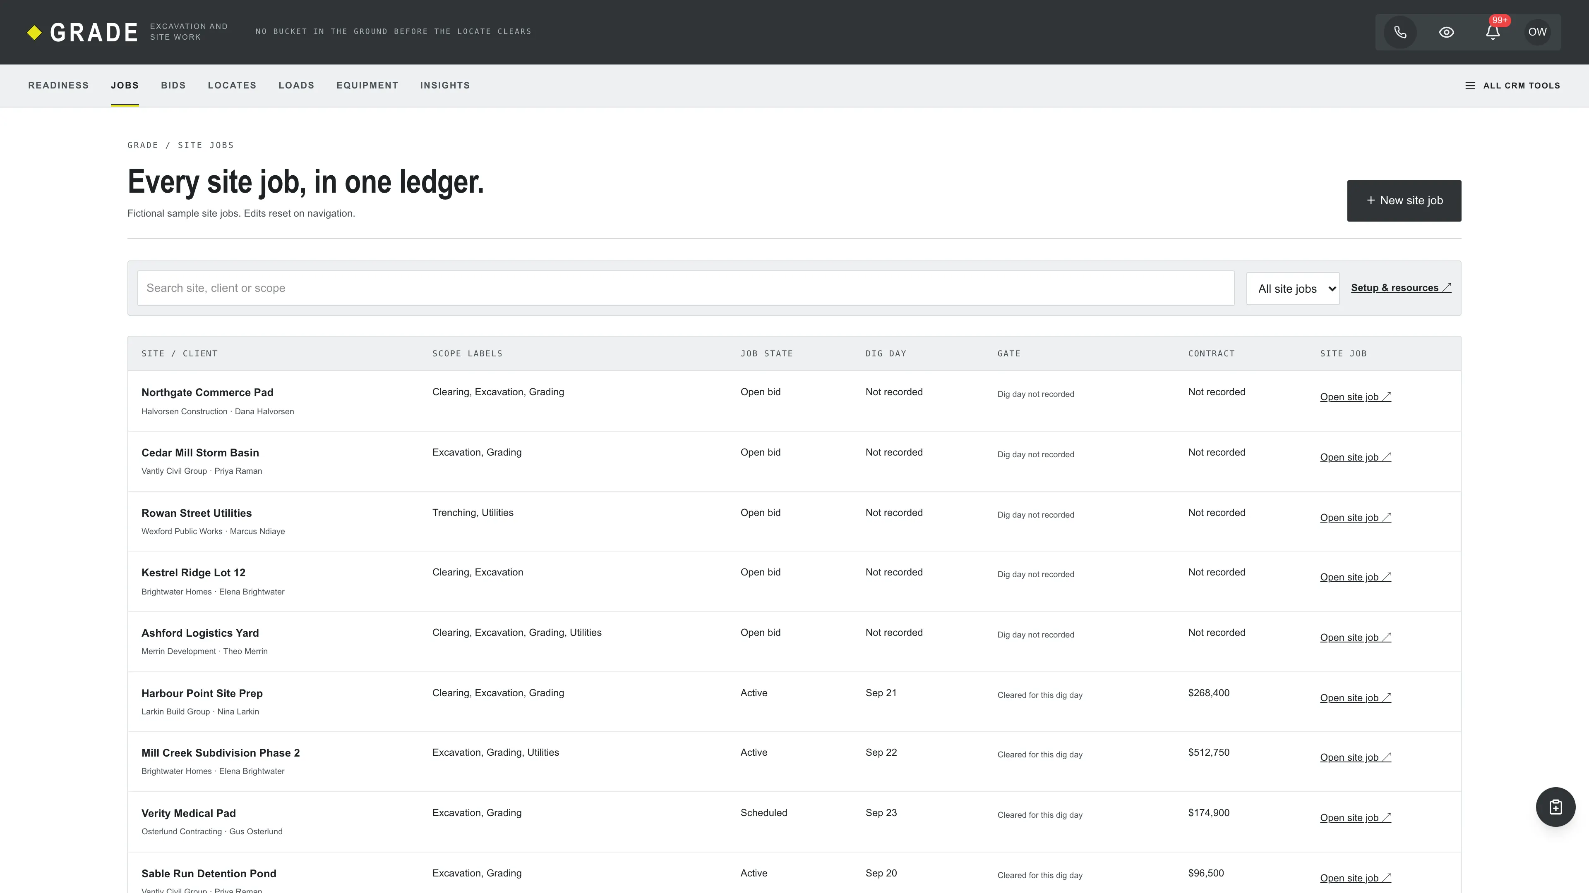The image size is (1589, 893).
Task: Click the Scheduled job state cell
Action: coord(763,813)
